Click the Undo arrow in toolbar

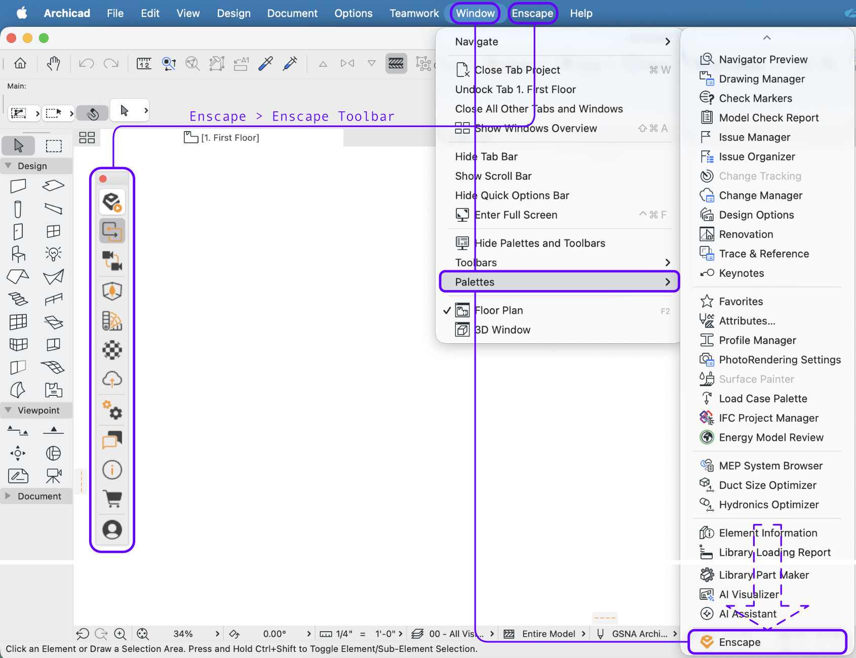coord(87,63)
